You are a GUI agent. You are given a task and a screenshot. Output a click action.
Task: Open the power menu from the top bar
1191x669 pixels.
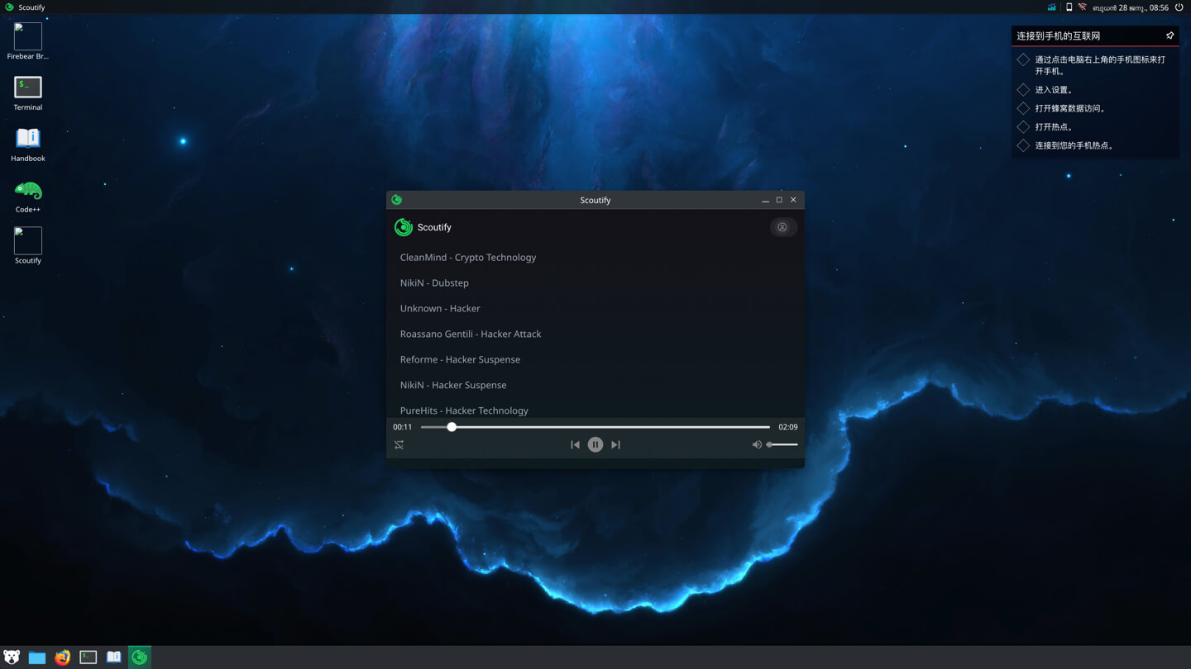(x=1177, y=7)
